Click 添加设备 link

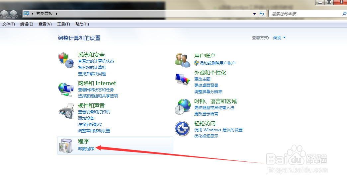pos(86,118)
